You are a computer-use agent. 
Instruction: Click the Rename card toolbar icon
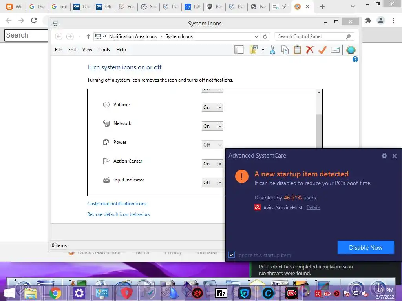point(335,50)
